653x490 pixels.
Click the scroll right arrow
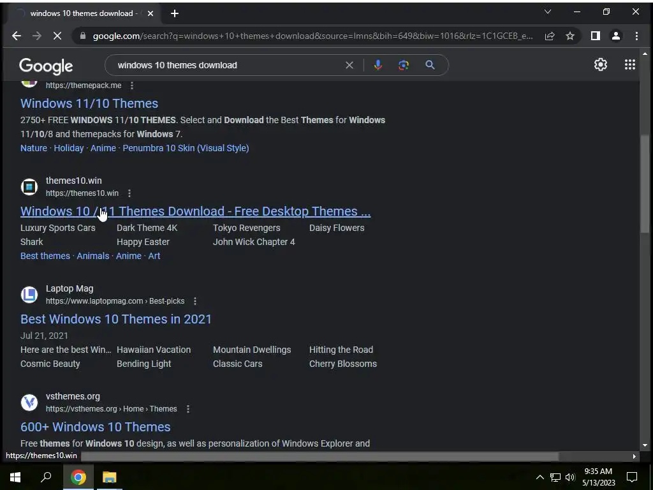[x=634, y=456]
